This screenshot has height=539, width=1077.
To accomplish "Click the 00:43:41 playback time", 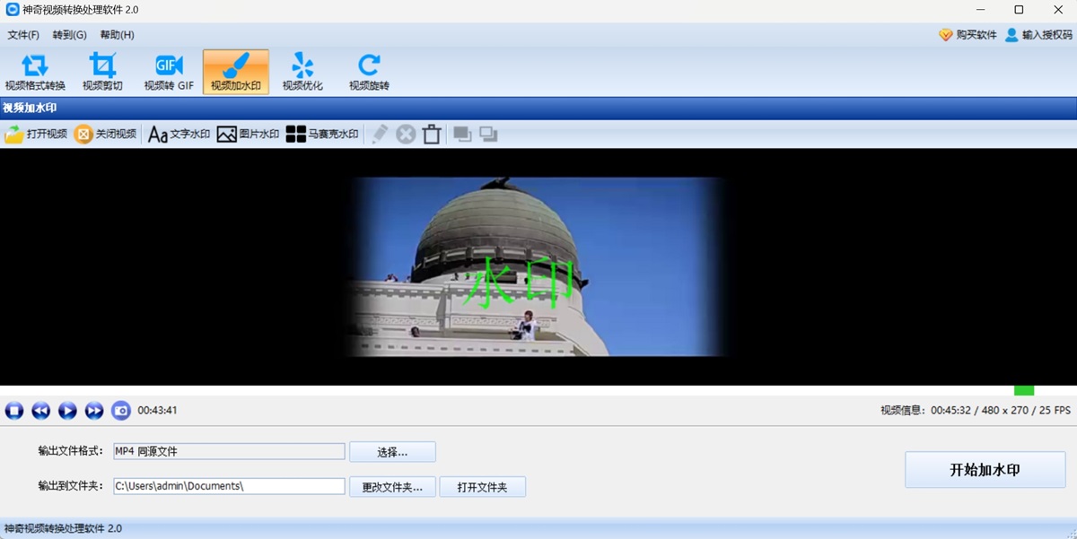I will click(157, 411).
